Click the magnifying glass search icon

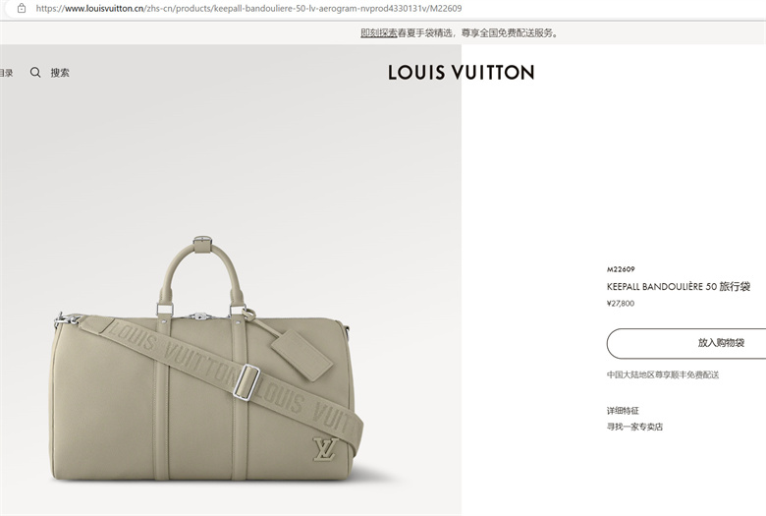tap(35, 73)
